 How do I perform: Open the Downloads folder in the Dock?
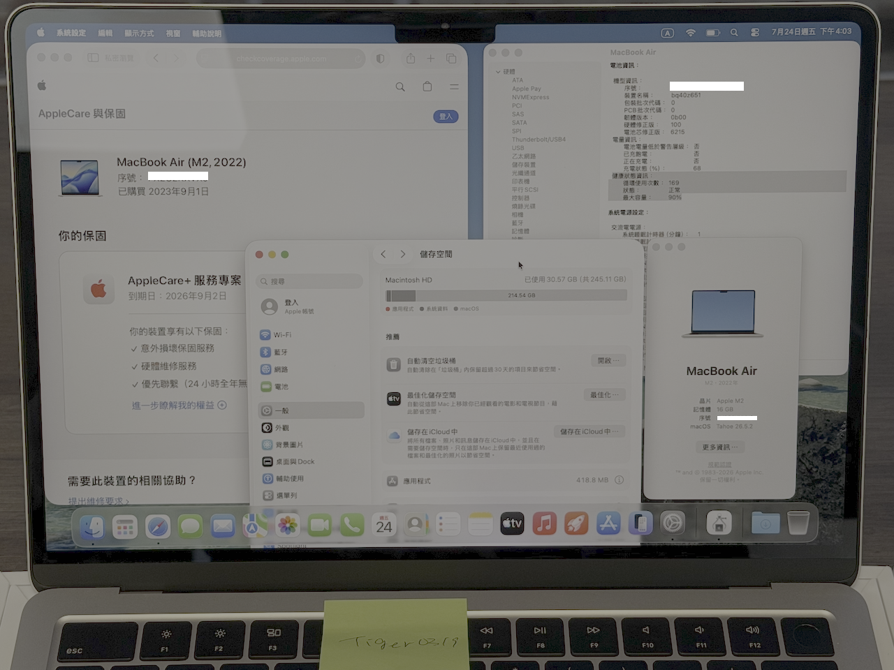pos(765,522)
